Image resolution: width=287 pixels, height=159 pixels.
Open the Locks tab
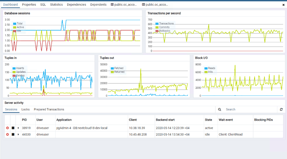[x=25, y=109]
